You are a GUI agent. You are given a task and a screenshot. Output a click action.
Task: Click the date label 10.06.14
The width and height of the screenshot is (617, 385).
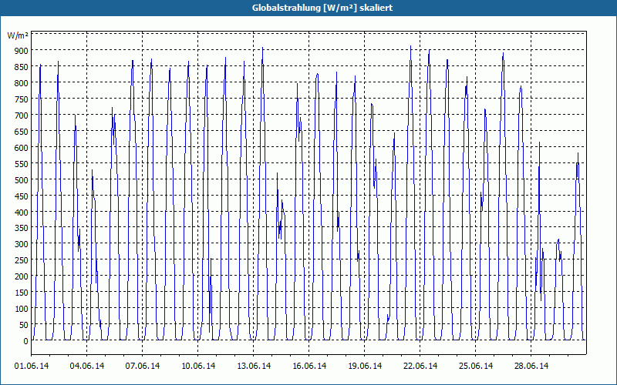click(198, 366)
